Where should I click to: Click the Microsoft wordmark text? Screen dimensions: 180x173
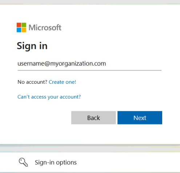tap(45, 28)
